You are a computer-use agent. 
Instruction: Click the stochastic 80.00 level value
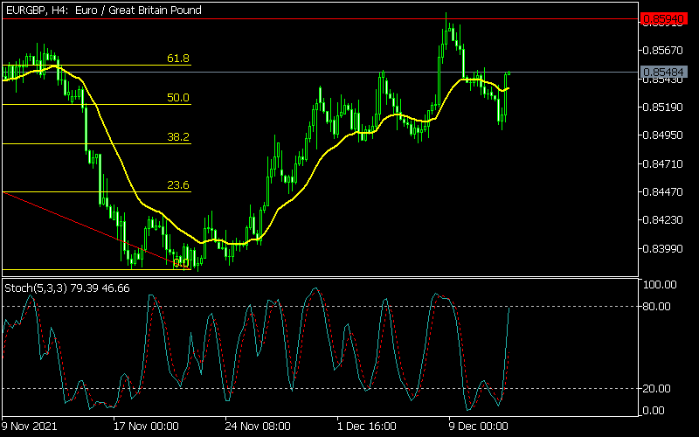[x=657, y=307]
